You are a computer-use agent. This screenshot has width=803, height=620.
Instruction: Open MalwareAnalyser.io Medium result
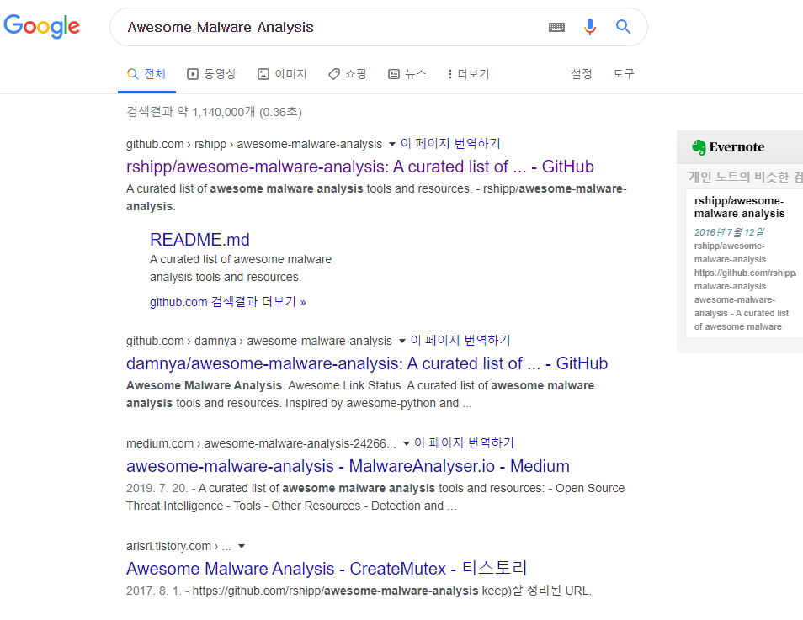point(348,466)
